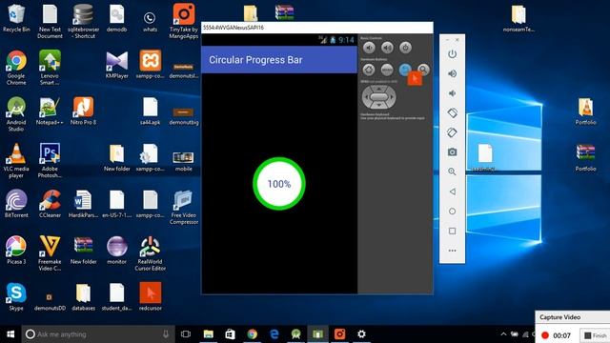Click the red recording indicator in Capture Video
610x343 pixels.
point(545,335)
